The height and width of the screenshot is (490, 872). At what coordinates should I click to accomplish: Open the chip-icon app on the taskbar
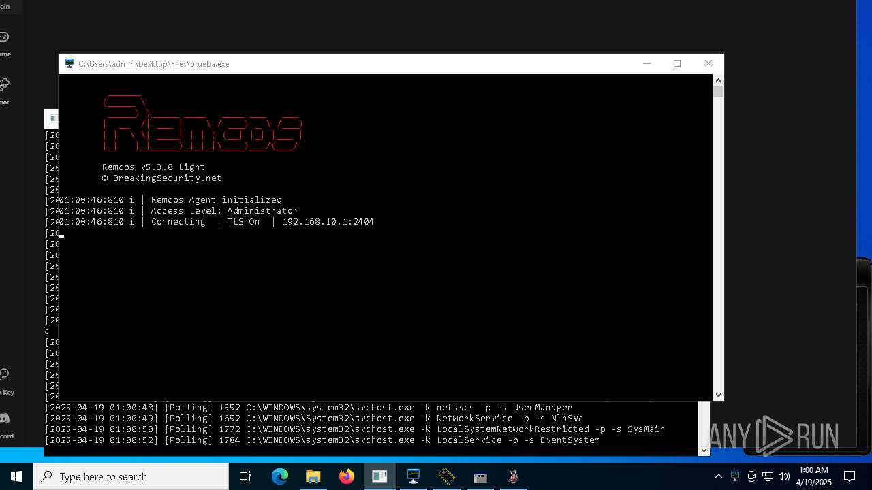[x=447, y=476]
